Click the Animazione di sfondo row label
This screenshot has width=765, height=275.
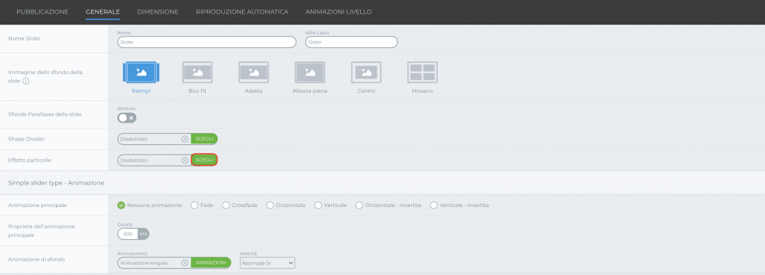(x=37, y=259)
